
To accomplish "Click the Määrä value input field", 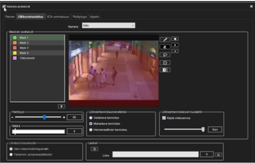I will tap(75, 131).
